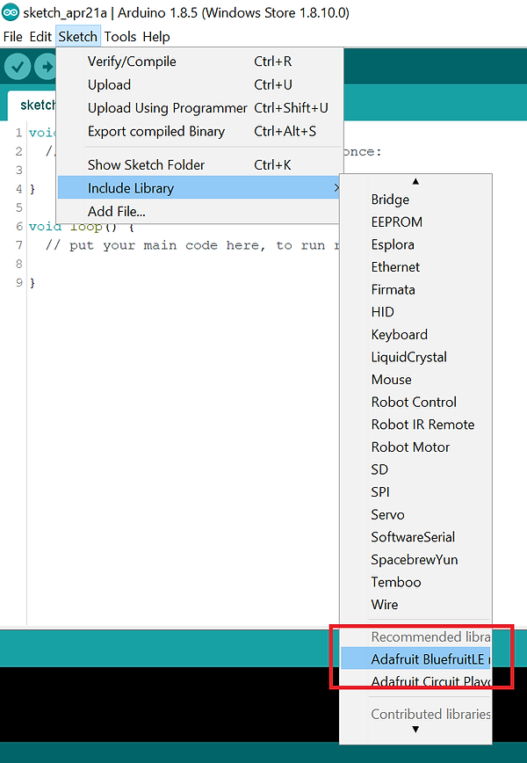Select the Robot IR Remote library
527x763 pixels.
coord(415,425)
